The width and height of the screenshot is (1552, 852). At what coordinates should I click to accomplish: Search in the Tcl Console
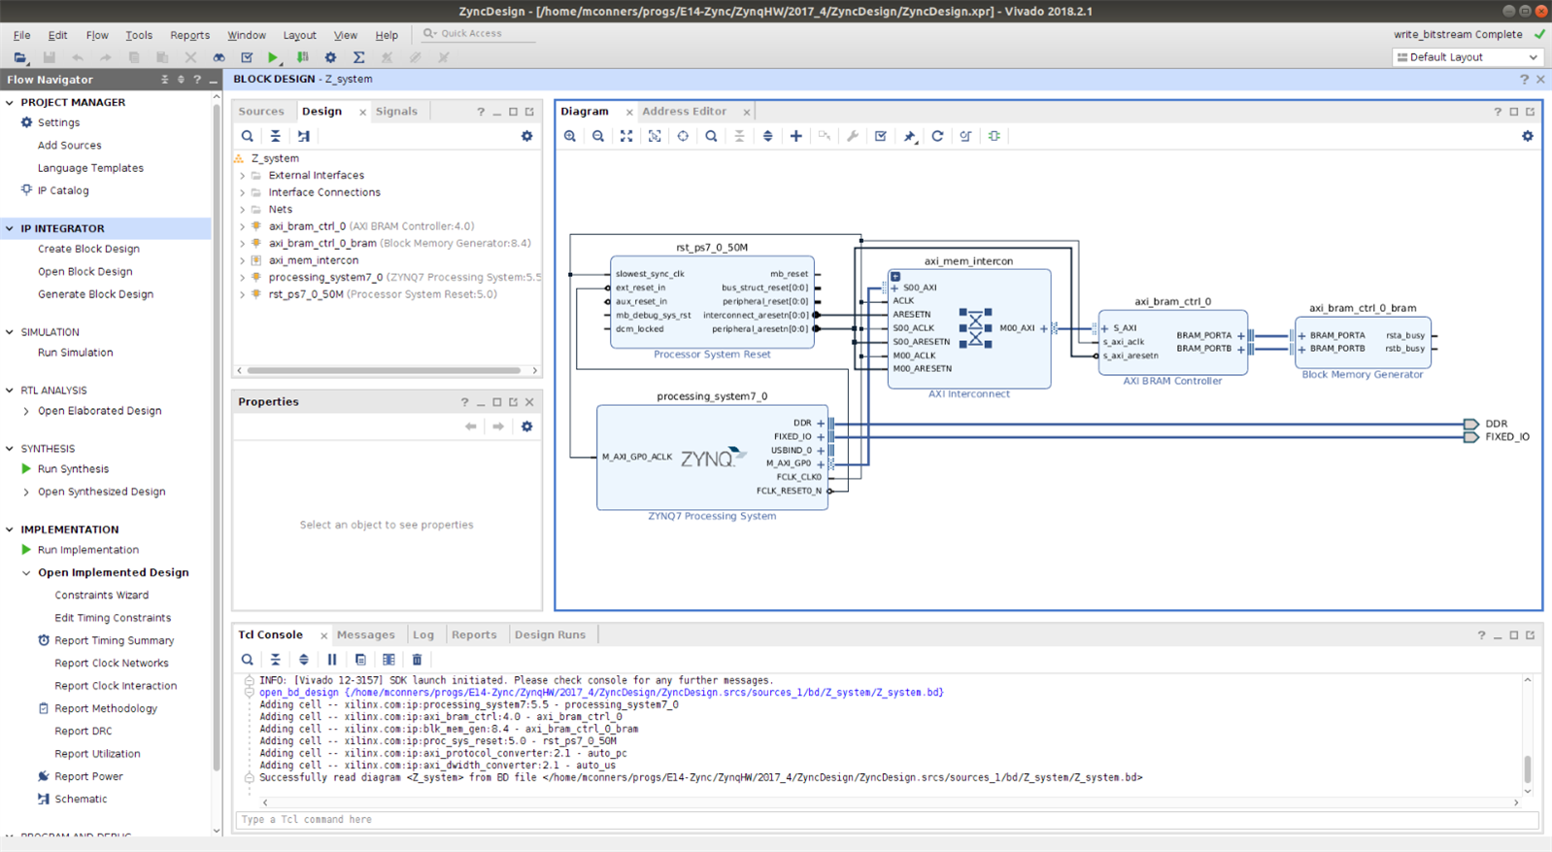pyautogui.click(x=248, y=660)
